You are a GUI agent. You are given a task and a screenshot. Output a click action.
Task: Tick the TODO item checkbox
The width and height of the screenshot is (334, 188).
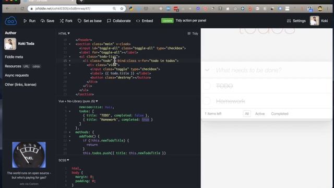[207, 86]
